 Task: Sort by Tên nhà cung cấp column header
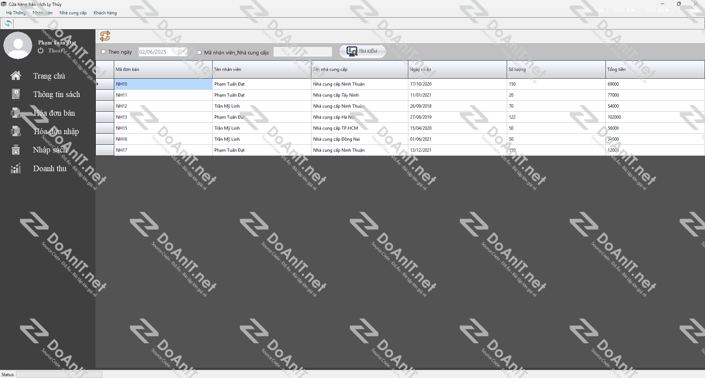[x=359, y=69]
